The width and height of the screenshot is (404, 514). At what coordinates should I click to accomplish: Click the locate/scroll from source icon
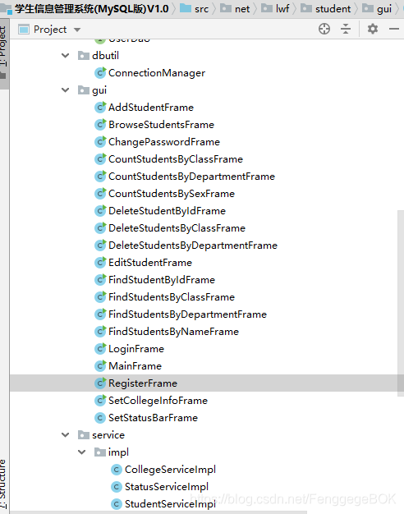click(x=324, y=29)
